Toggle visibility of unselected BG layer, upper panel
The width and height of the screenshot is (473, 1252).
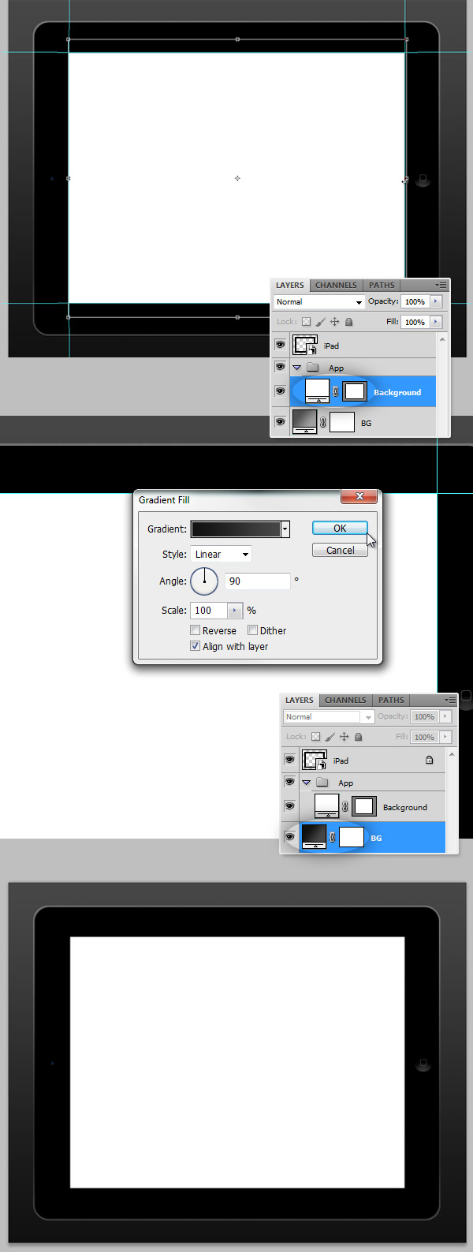[x=280, y=422]
